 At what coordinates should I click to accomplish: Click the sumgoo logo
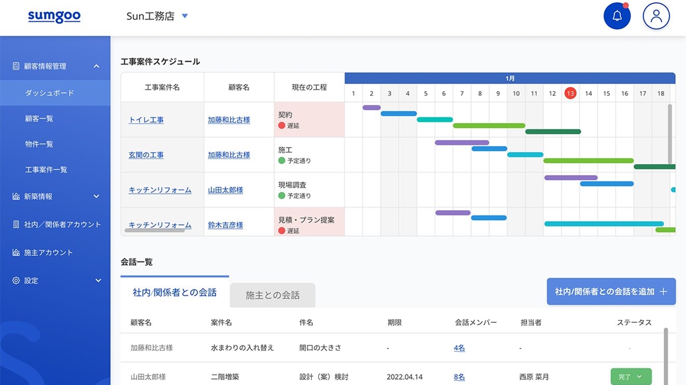tap(54, 16)
